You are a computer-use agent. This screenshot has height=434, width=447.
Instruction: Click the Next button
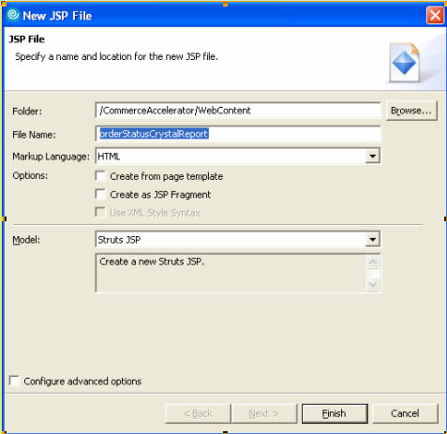click(x=263, y=413)
